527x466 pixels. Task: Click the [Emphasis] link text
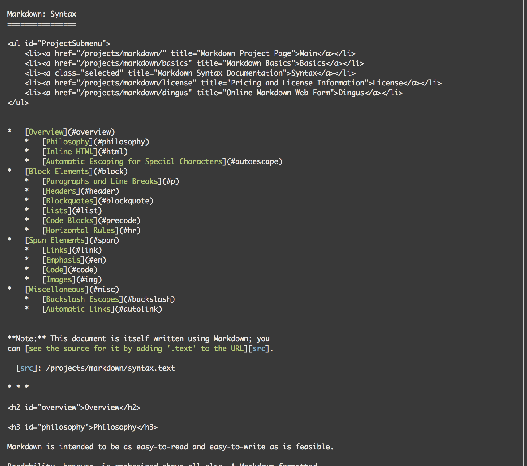(63, 260)
